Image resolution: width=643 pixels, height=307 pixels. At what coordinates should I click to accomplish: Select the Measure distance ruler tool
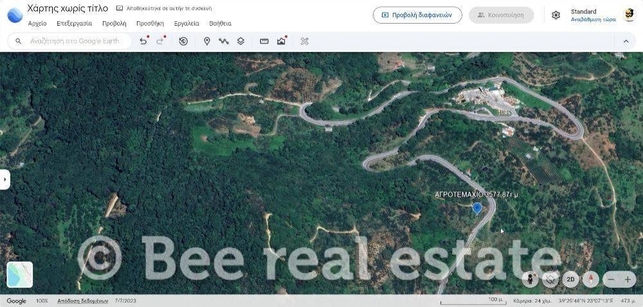264,41
